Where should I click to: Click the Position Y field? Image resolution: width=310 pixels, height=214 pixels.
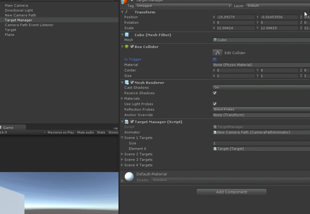click(x=279, y=17)
